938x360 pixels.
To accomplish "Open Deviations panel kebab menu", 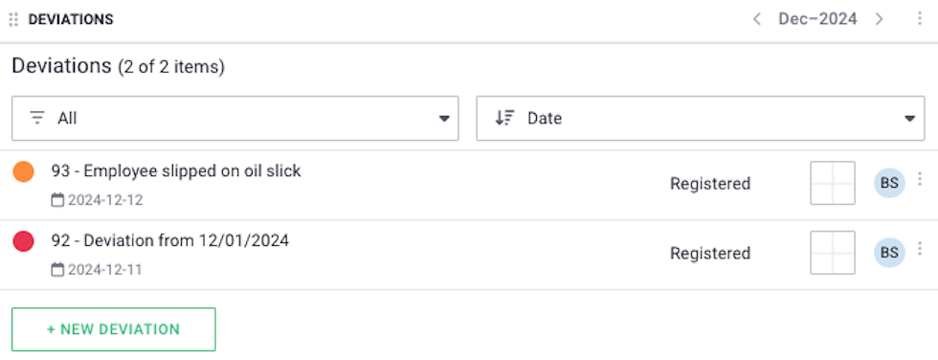I will [x=920, y=19].
